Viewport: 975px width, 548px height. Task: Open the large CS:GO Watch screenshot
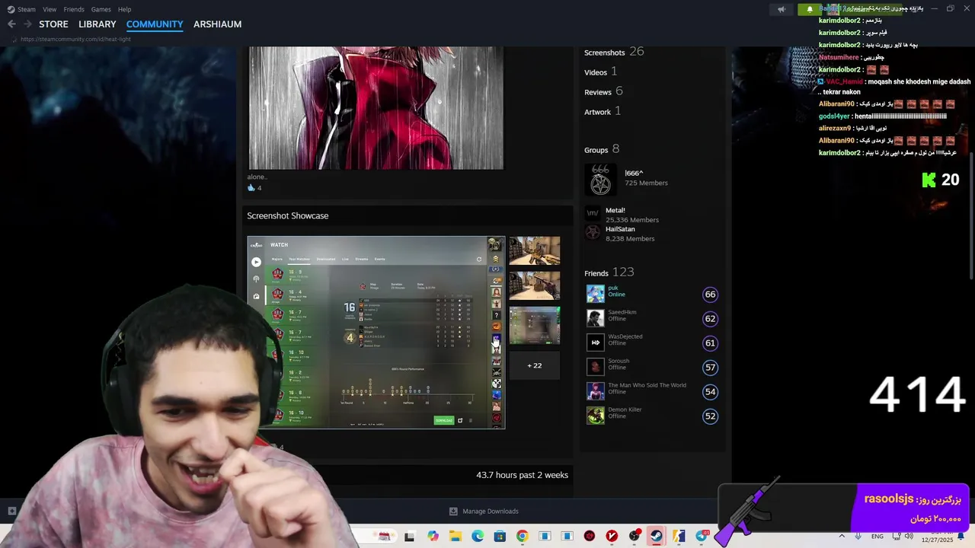pyautogui.click(x=376, y=333)
